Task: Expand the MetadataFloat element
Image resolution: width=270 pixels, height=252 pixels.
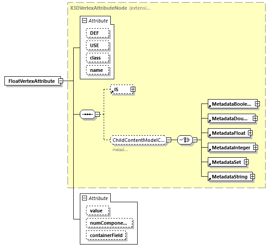Action: tap(250, 133)
